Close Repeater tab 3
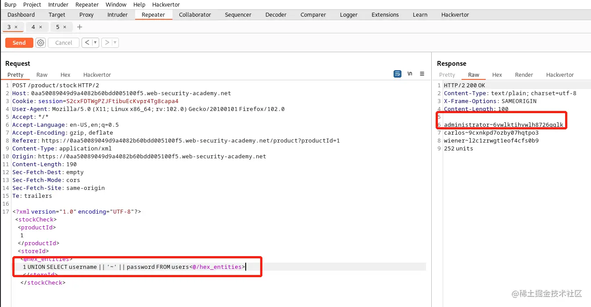 (x=16, y=27)
